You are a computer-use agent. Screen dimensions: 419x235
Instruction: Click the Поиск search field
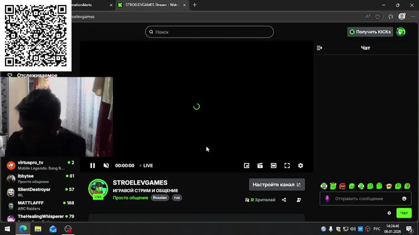pyautogui.click(x=209, y=32)
